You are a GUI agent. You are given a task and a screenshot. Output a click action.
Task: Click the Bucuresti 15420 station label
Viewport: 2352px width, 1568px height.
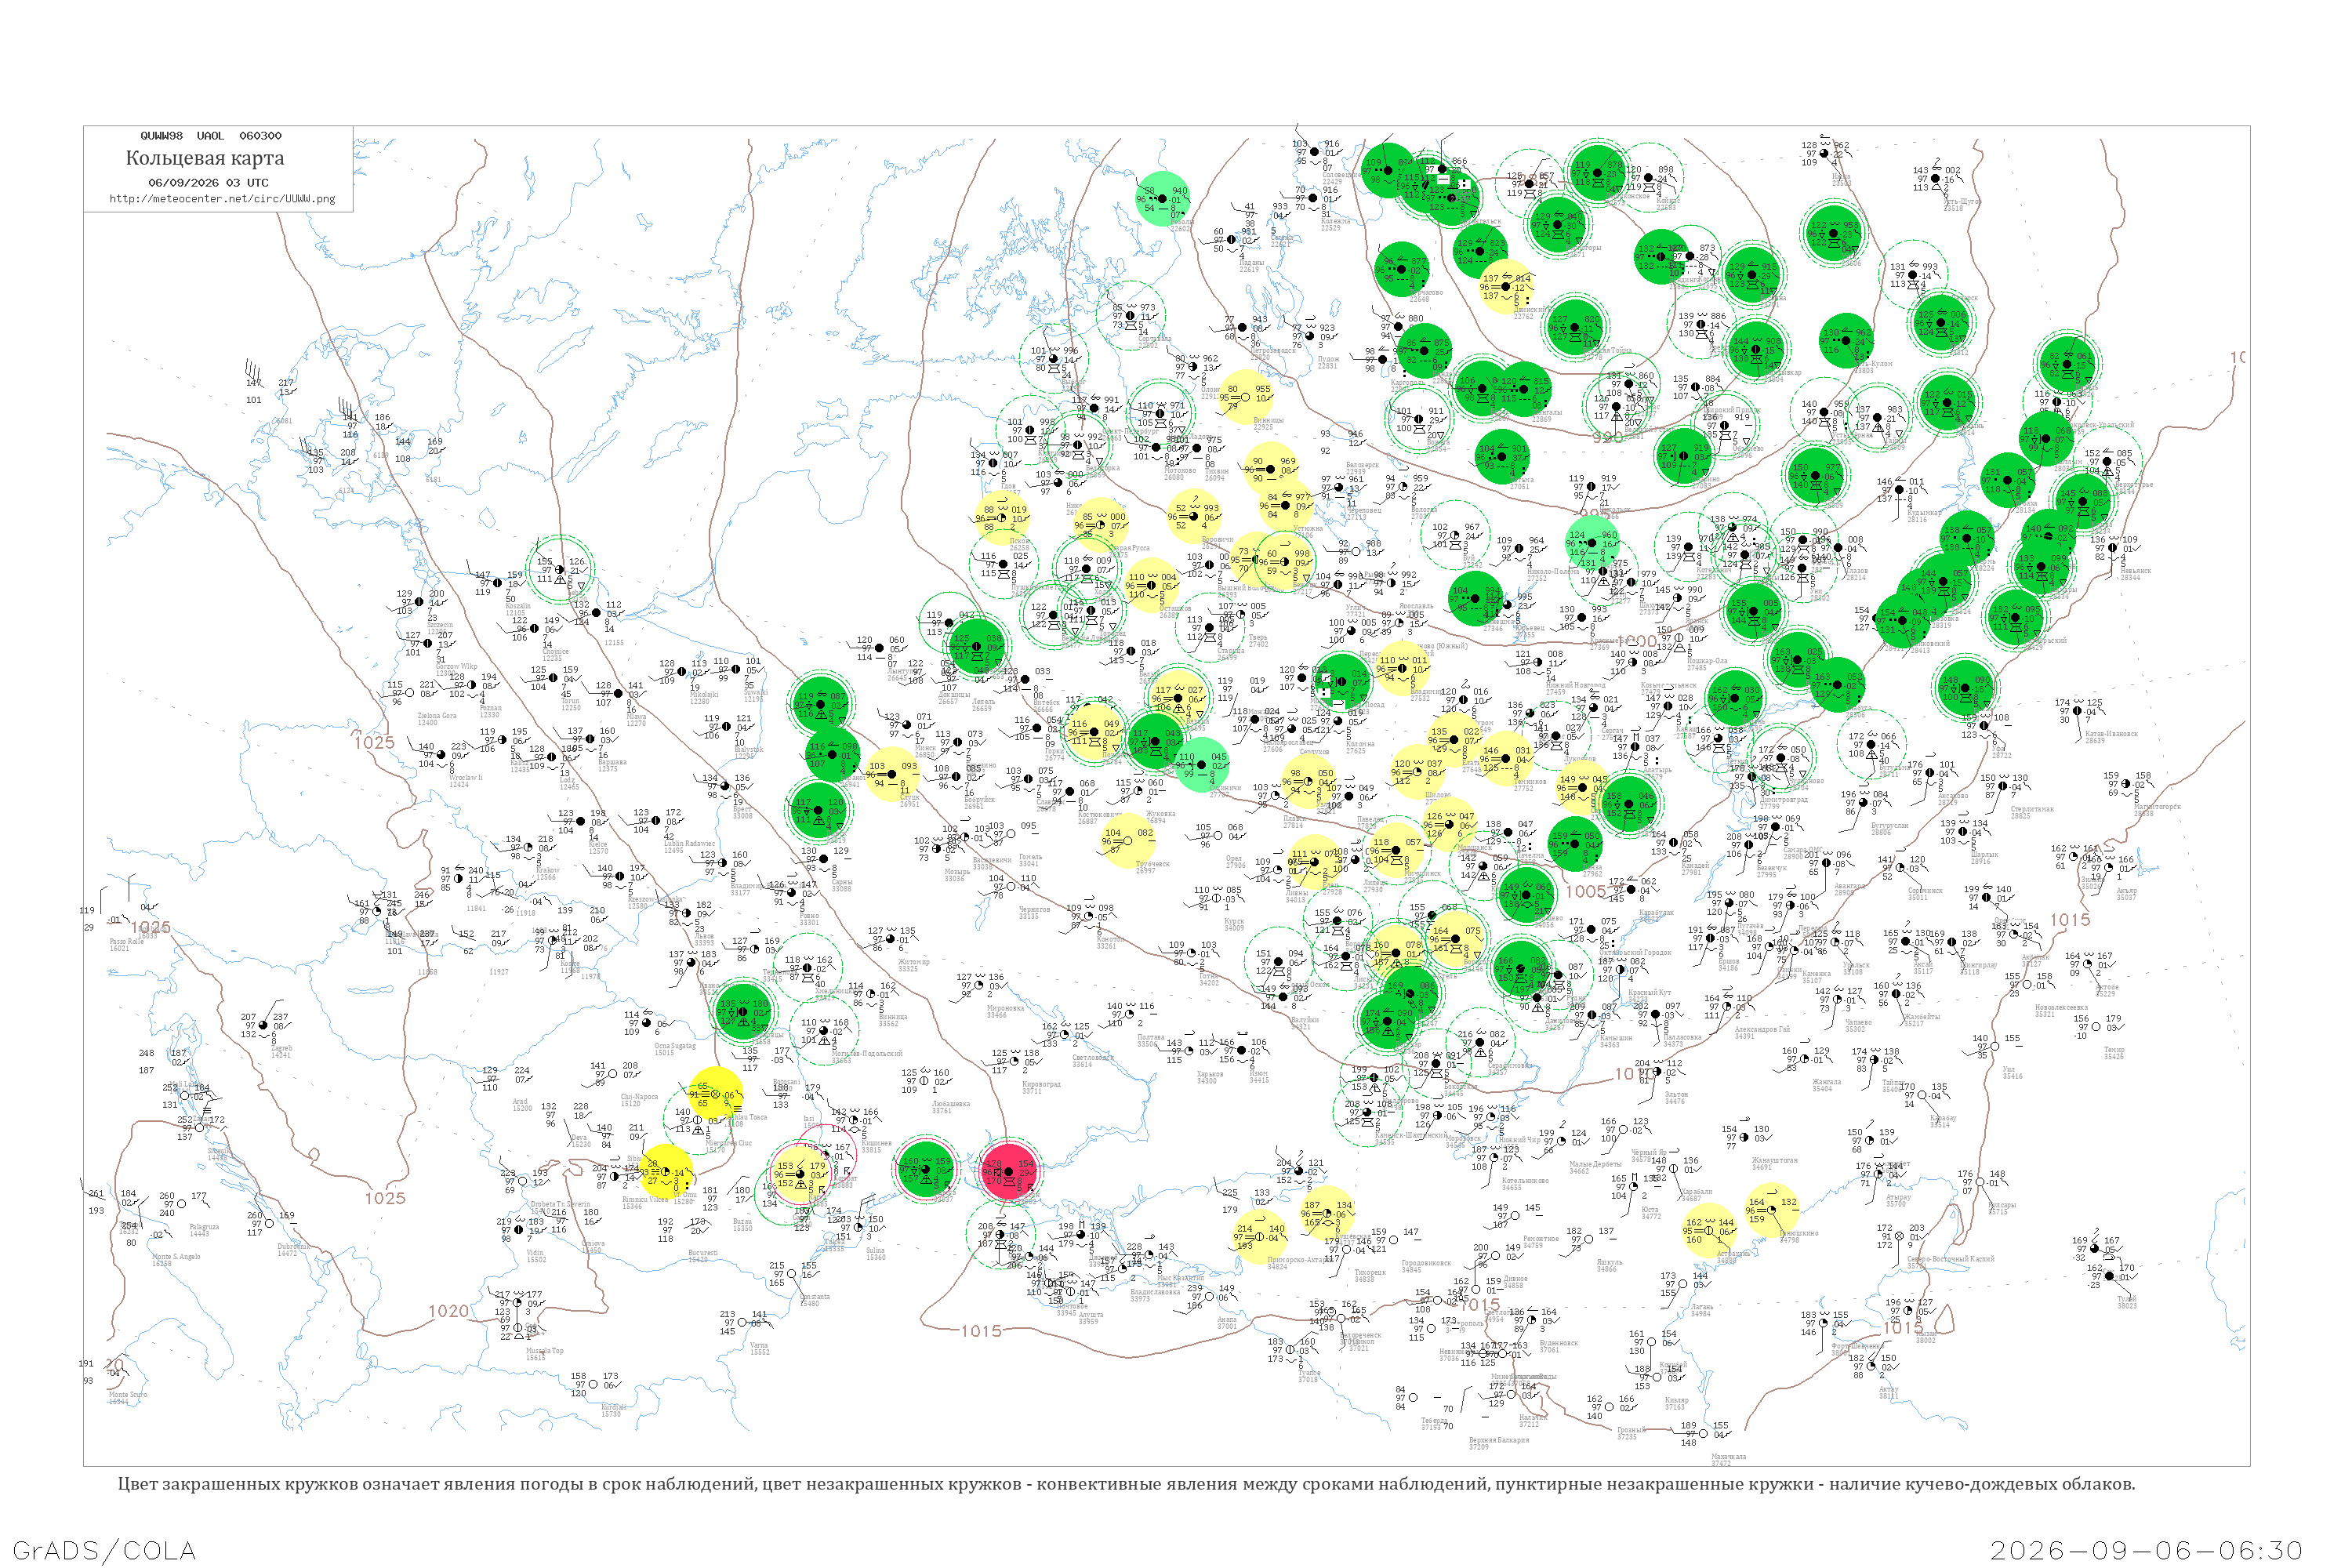[703, 1255]
